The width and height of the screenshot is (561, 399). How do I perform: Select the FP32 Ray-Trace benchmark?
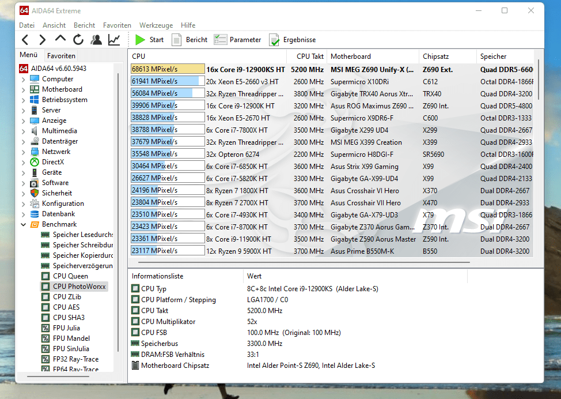76,359
